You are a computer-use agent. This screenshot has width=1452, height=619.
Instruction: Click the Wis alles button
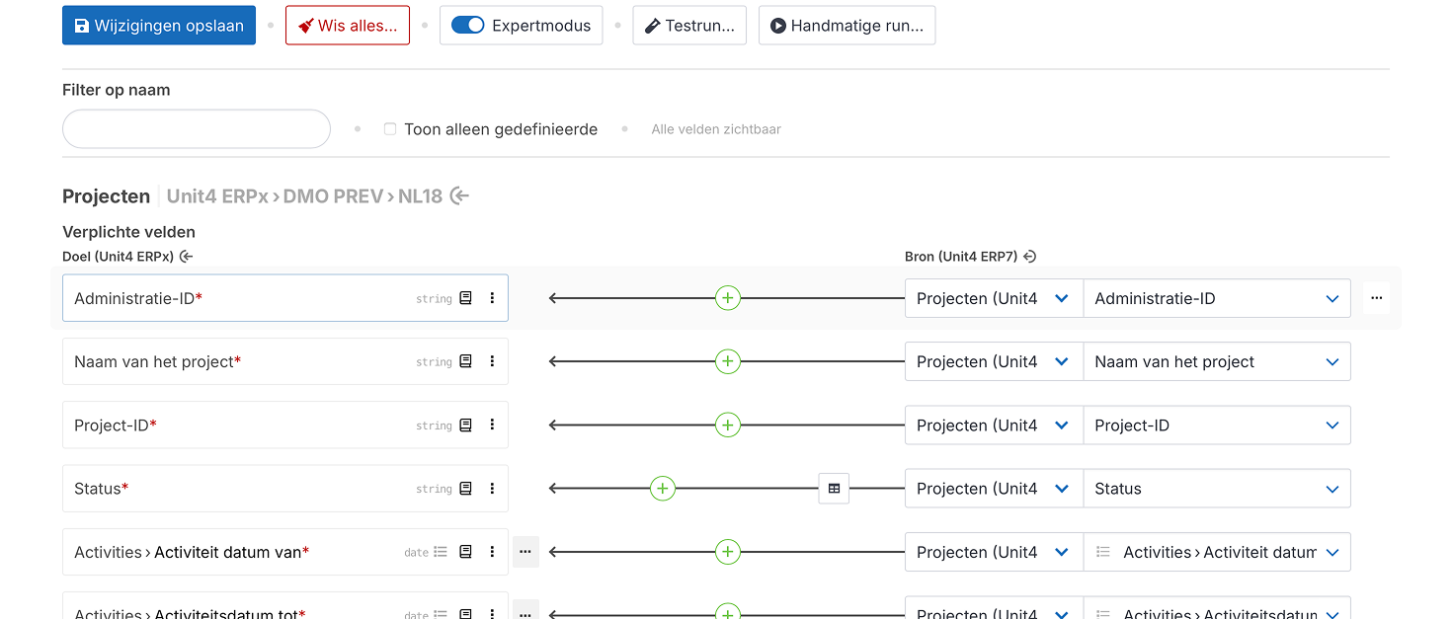[x=347, y=25]
